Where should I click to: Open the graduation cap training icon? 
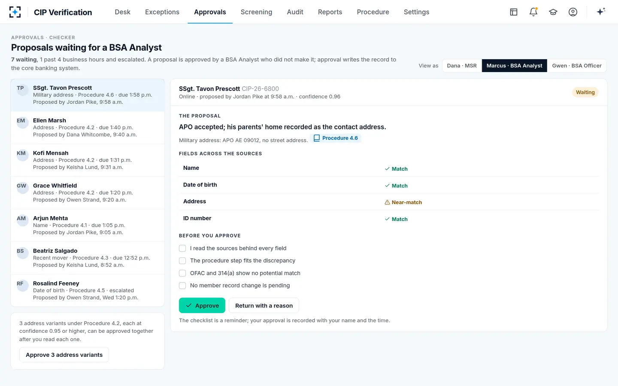(553, 12)
